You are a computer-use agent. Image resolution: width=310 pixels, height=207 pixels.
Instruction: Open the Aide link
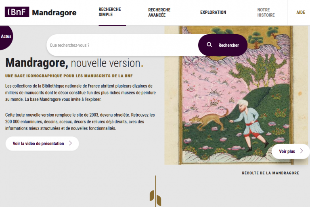(300, 13)
